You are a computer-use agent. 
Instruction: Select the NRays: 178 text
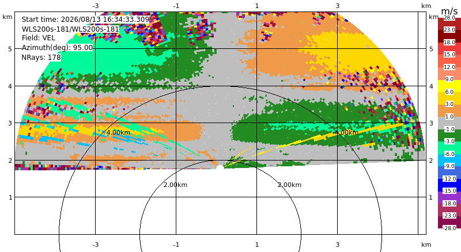pyautogui.click(x=41, y=58)
